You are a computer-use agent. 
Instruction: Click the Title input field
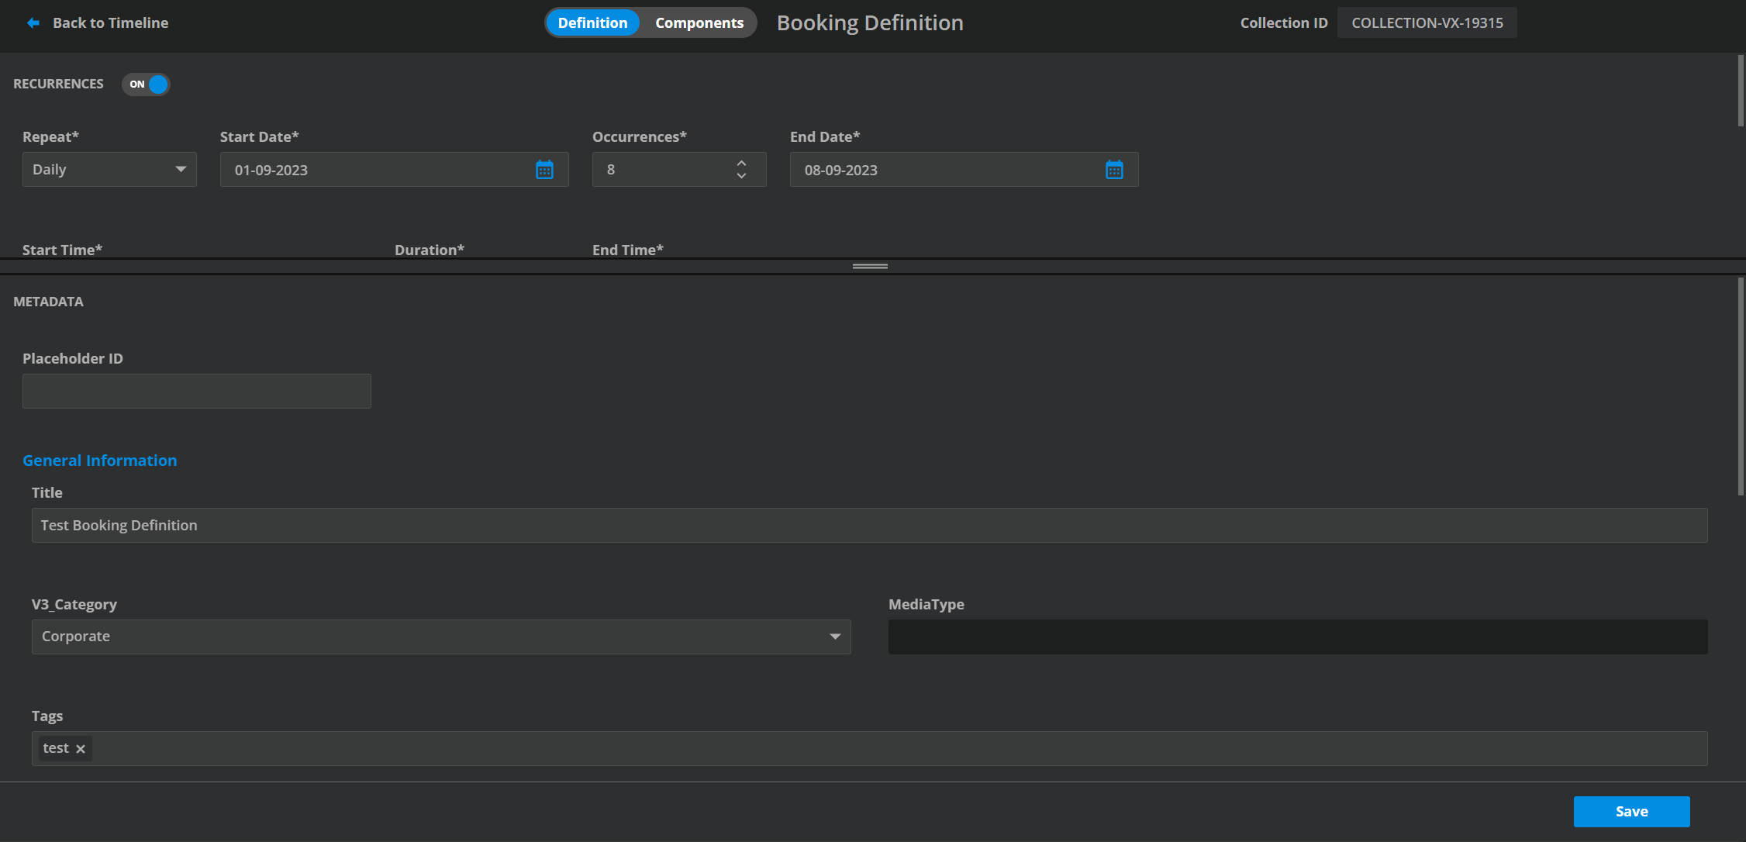click(x=869, y=526)
